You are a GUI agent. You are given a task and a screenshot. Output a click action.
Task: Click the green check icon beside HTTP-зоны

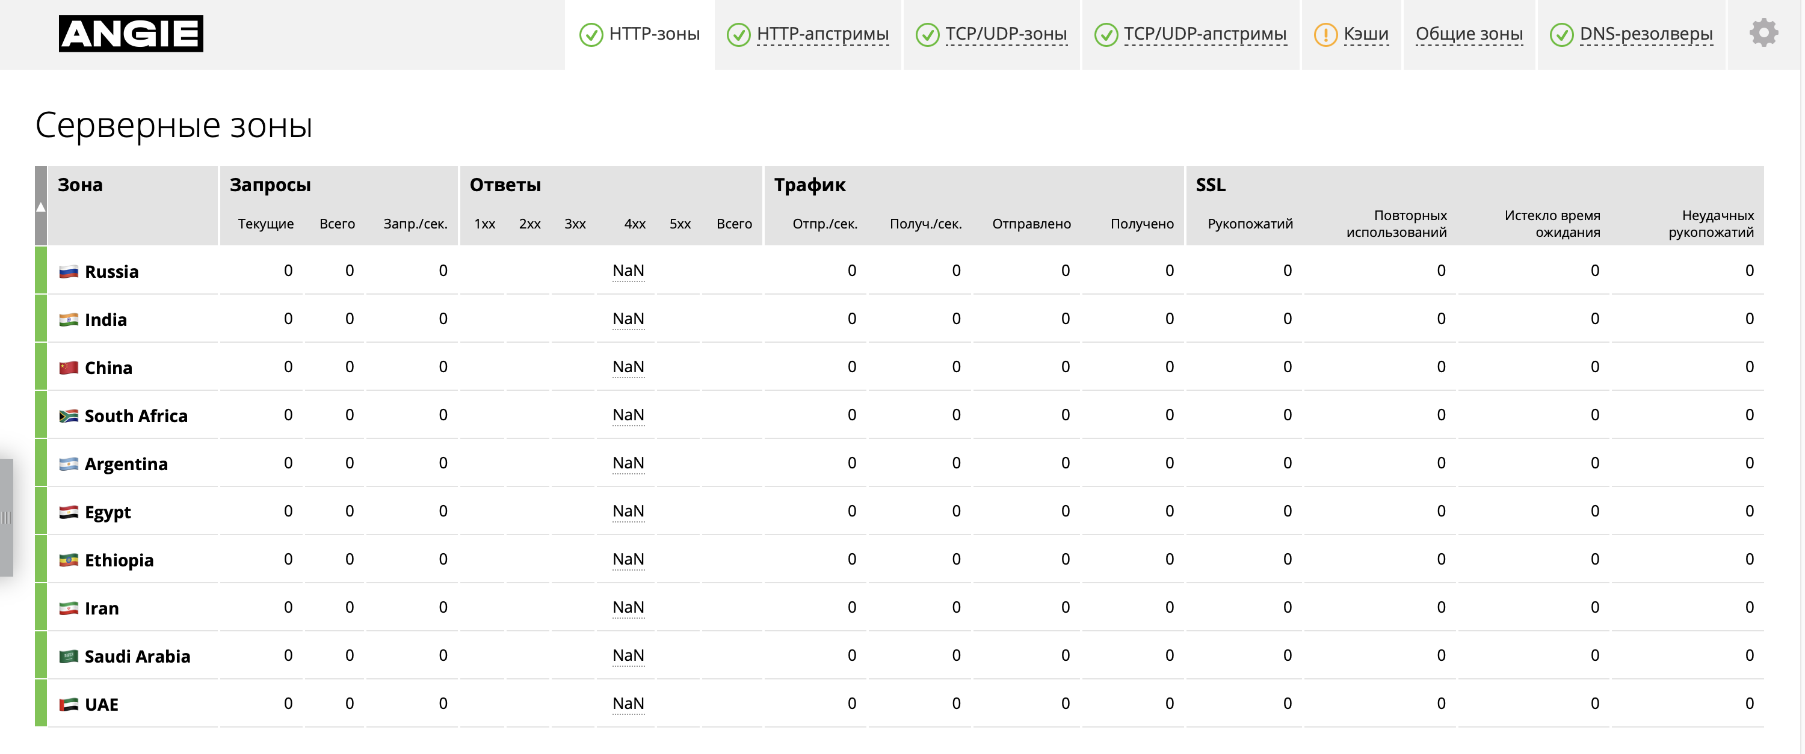pyautogui.click(x=591, y=34)
